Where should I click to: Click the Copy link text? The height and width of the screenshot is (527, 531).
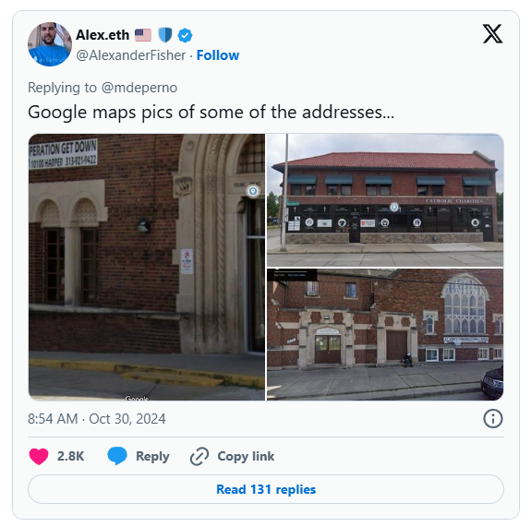tap(246, 456)
